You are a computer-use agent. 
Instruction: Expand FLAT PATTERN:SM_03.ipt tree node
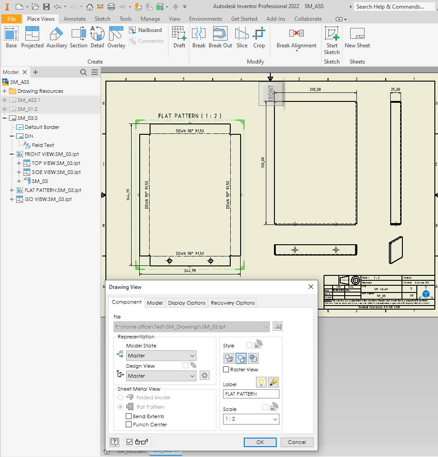pos(12,190)
